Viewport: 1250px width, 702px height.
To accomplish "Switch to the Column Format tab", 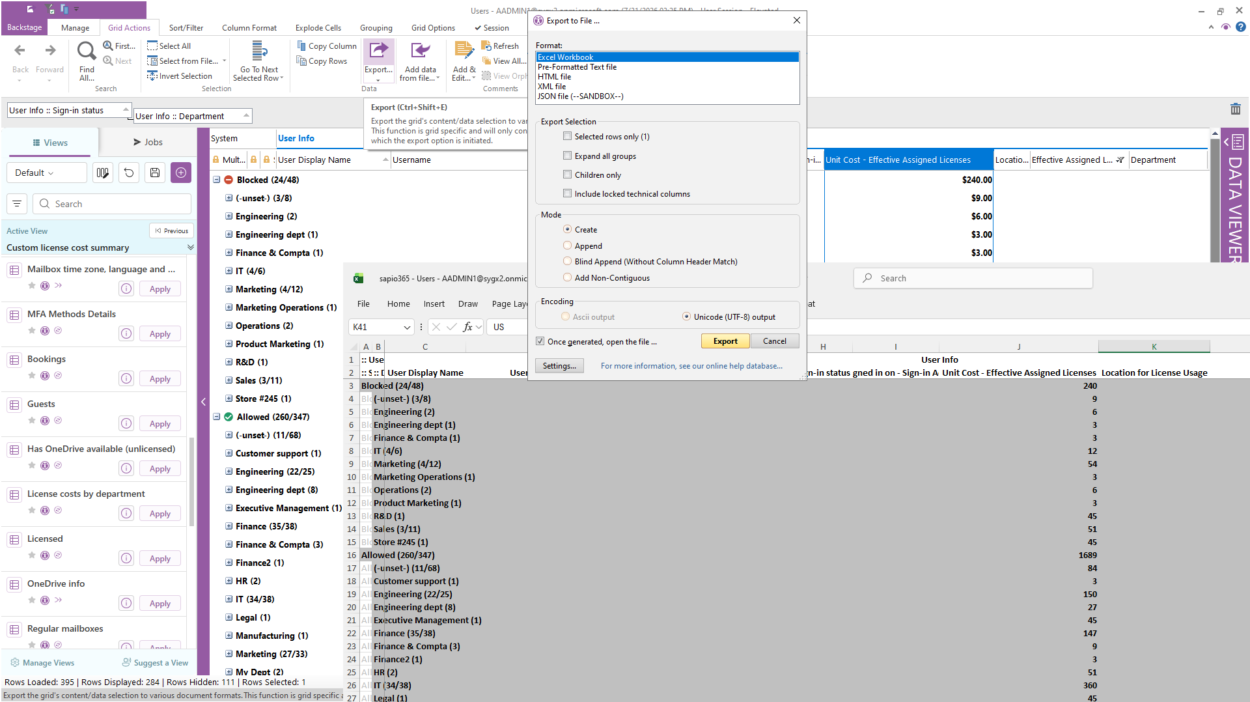I will tap(249, 28).
